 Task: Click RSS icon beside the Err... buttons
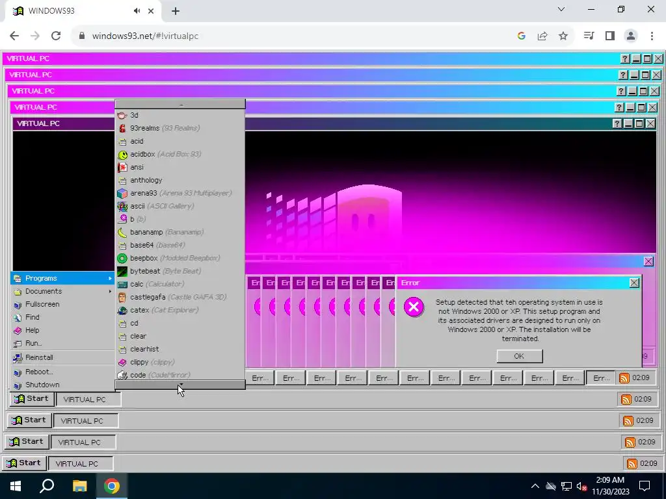tap(624, 377)
